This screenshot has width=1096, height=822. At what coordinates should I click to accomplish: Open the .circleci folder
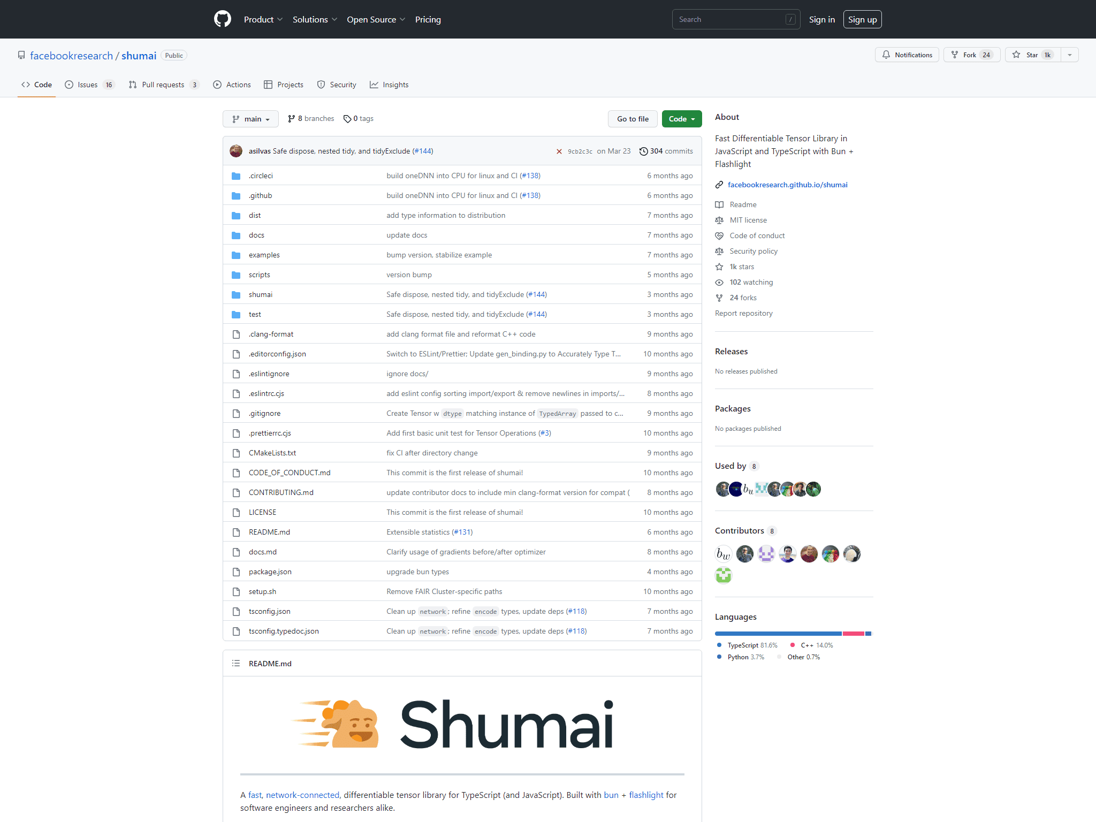click(x=261, y=176)
